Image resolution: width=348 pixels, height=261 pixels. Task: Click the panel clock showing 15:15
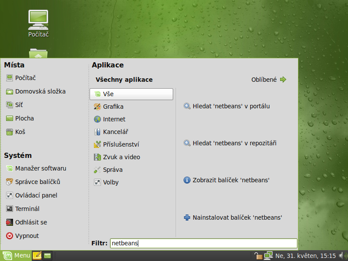pos(305,256)
